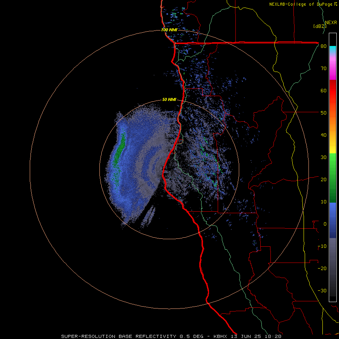Click the reflectivity color bar legend
The width and height of the screenshot is (339, 339).
coord(333,167)
